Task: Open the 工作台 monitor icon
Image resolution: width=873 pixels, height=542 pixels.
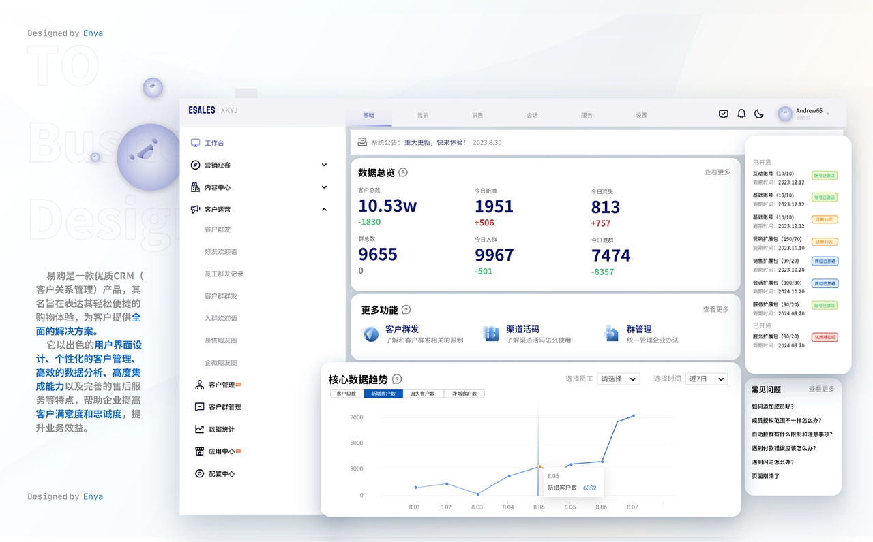Action: click(196, 143)
